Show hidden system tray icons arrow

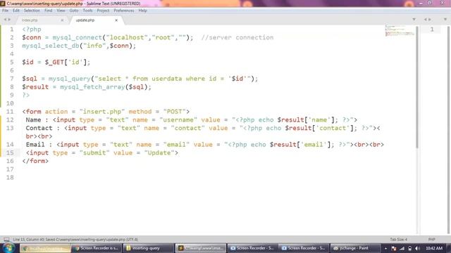385,248
